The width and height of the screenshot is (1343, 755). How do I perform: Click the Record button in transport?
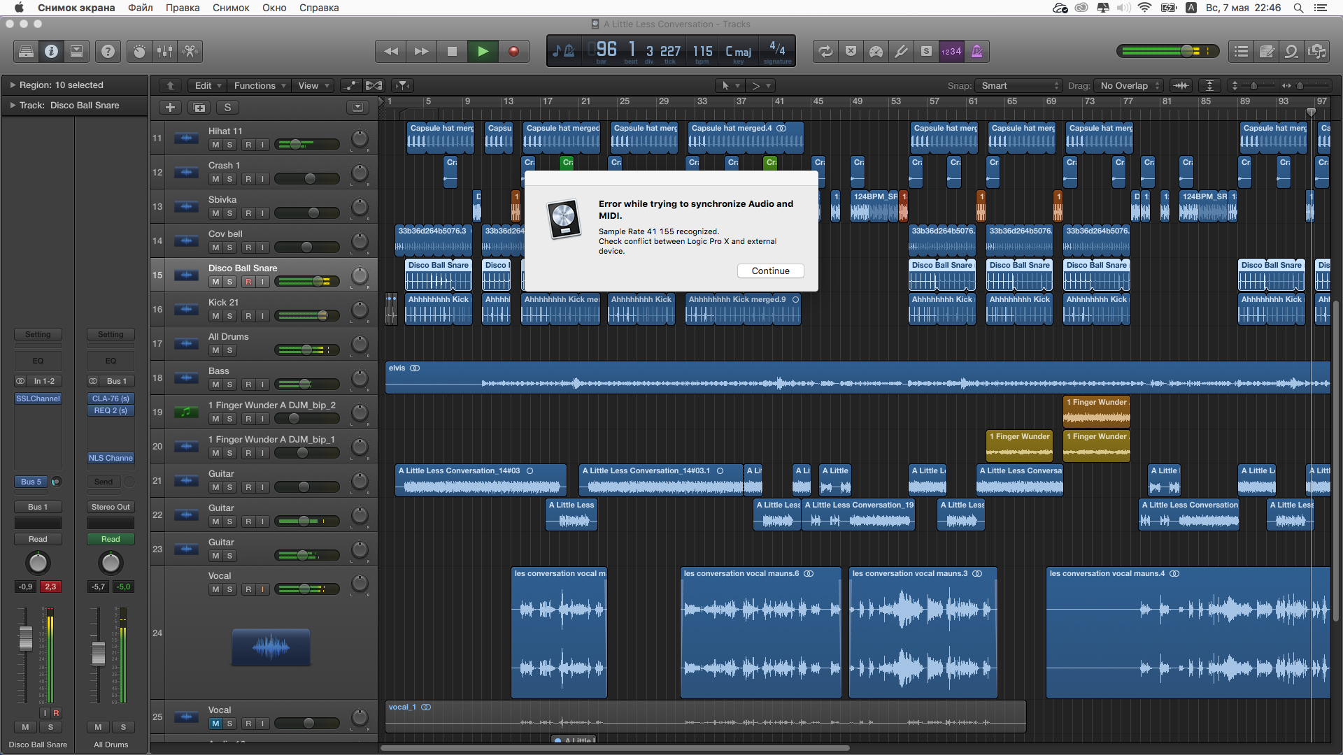(x=513, y=51)
